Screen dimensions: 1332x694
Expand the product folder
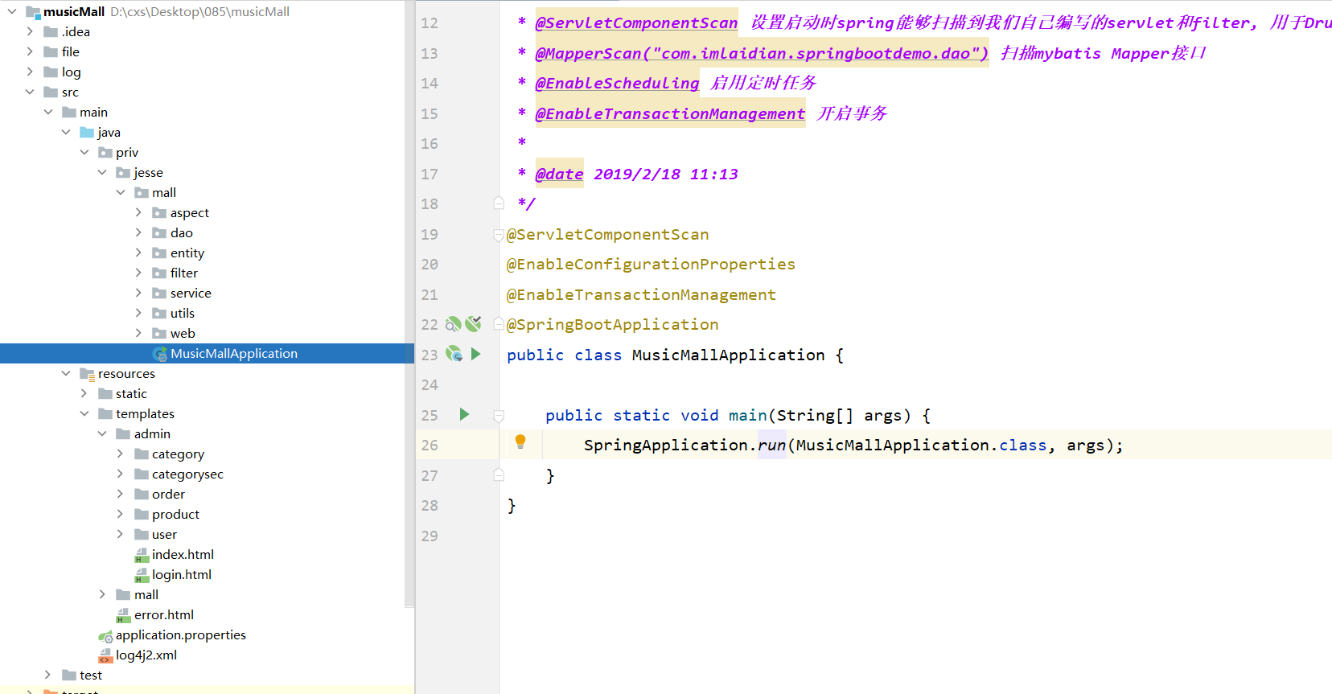tap(121, 515)
